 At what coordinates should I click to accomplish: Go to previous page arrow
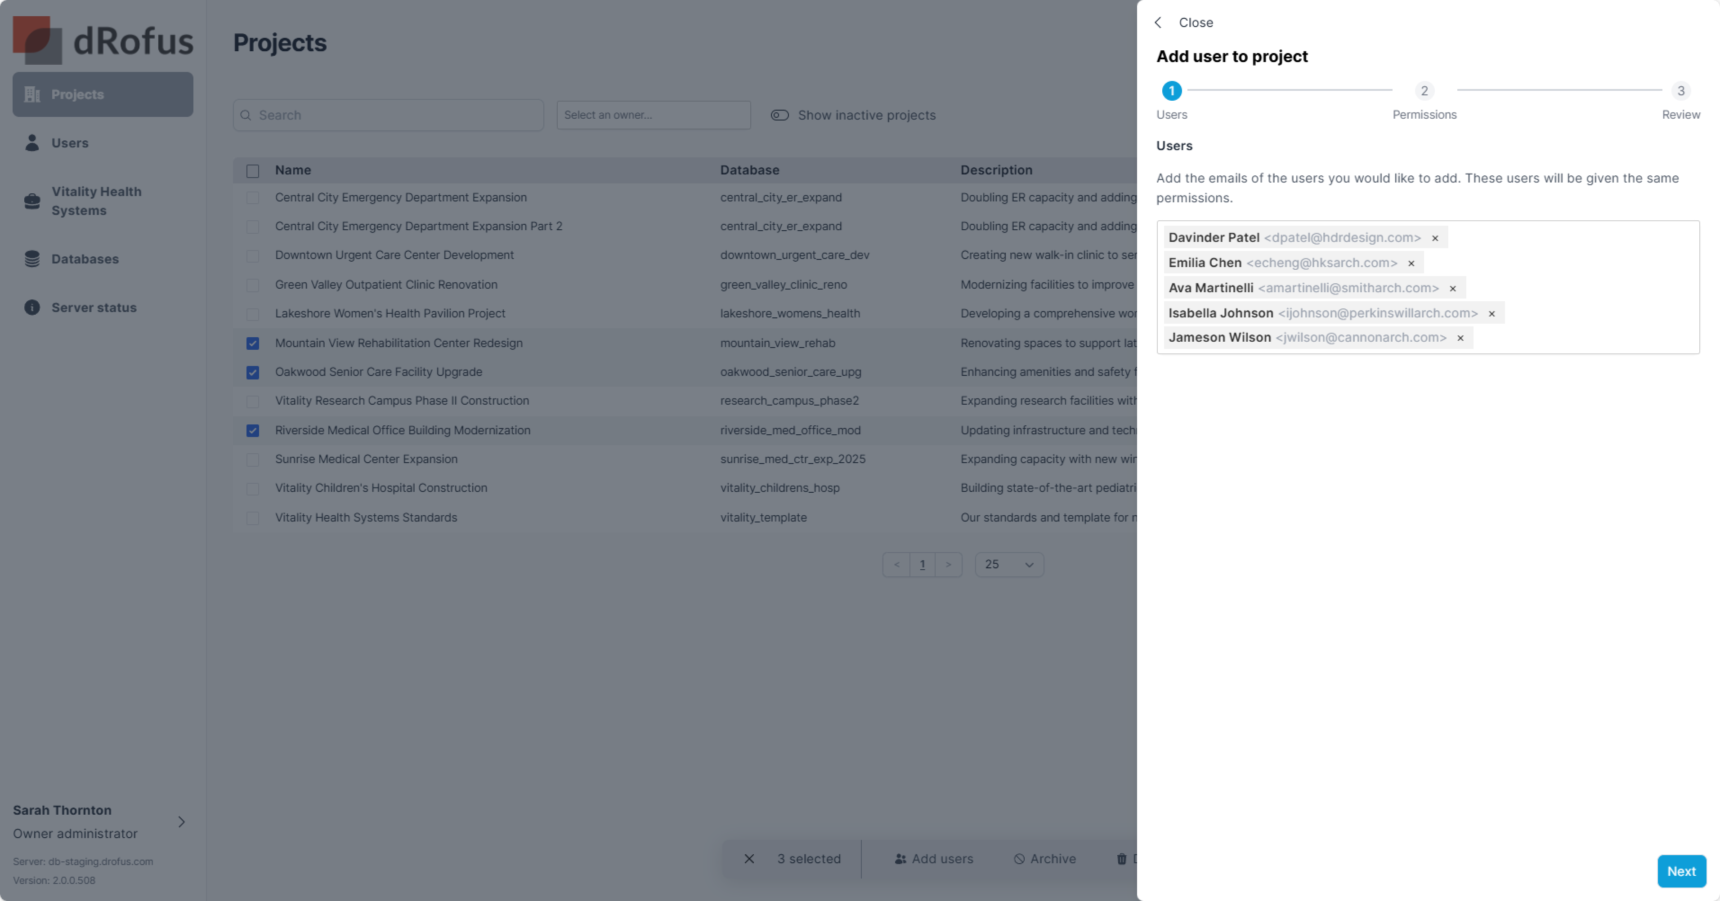[x=896, y=565]
